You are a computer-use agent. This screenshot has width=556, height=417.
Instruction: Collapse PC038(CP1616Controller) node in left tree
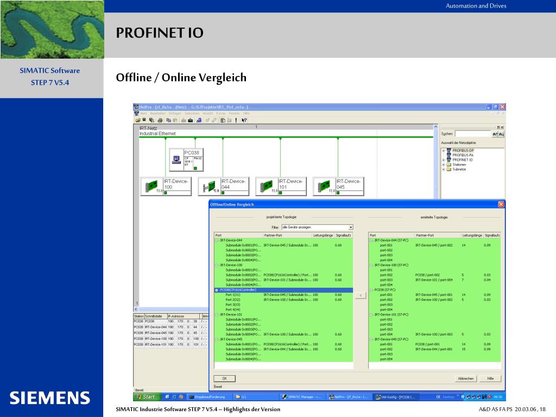tap(217, 290)
